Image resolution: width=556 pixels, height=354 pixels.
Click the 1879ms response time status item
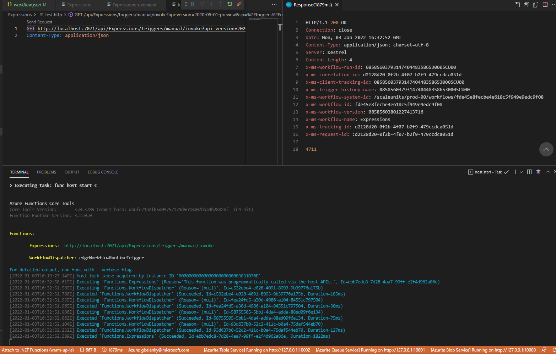(112, 350)
